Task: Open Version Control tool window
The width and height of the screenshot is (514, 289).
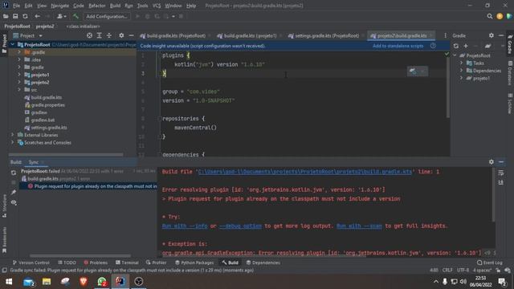Action: pos(31,263)
